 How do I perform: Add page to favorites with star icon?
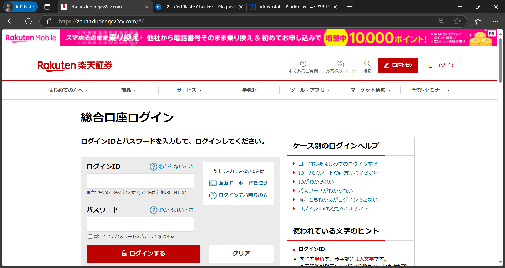[x=457, y=21]
